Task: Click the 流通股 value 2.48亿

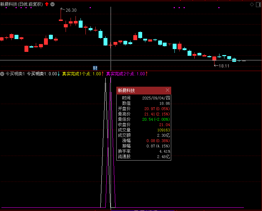Action: (163, 157)
